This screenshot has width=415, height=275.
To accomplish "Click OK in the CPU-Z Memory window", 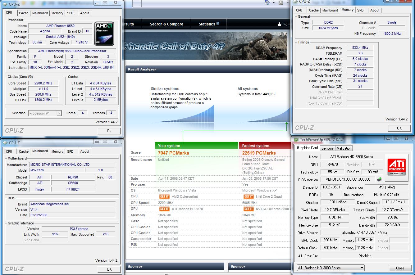I will [x=399, y=128].
